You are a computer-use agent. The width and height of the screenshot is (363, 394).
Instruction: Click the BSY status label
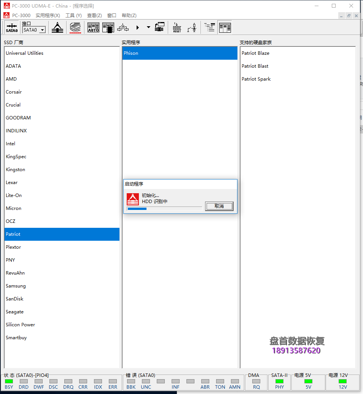point(9,387)
